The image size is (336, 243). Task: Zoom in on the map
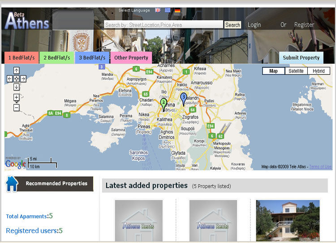pos(17,97)
